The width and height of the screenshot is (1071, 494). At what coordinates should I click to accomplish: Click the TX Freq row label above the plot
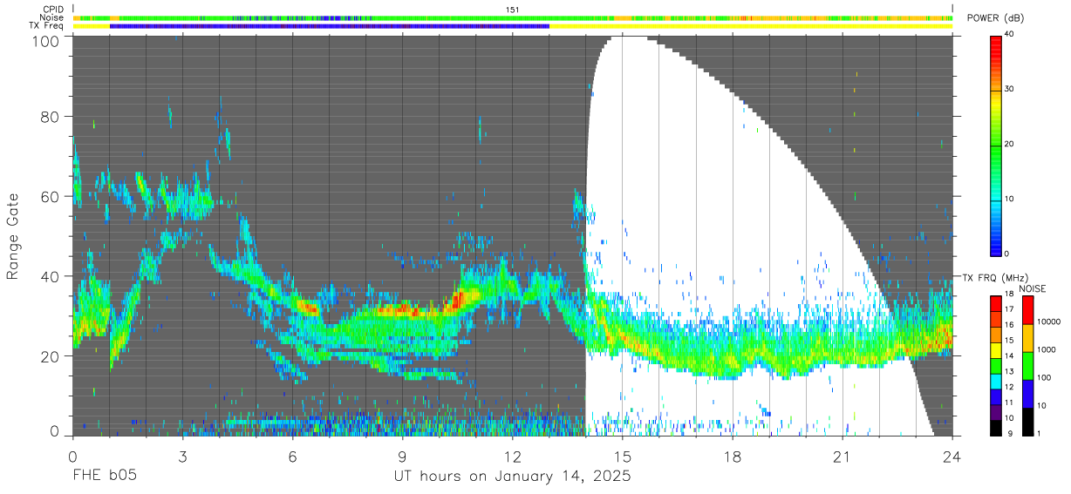click(47, 27)
